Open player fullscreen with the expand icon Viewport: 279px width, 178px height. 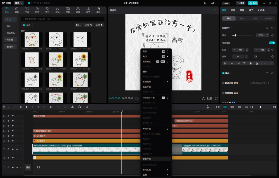216,98
